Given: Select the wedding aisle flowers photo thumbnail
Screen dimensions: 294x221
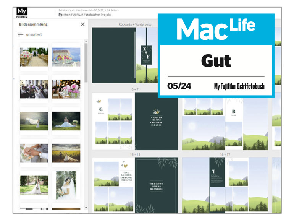Looking at the screenshot, I should [34, 57].
